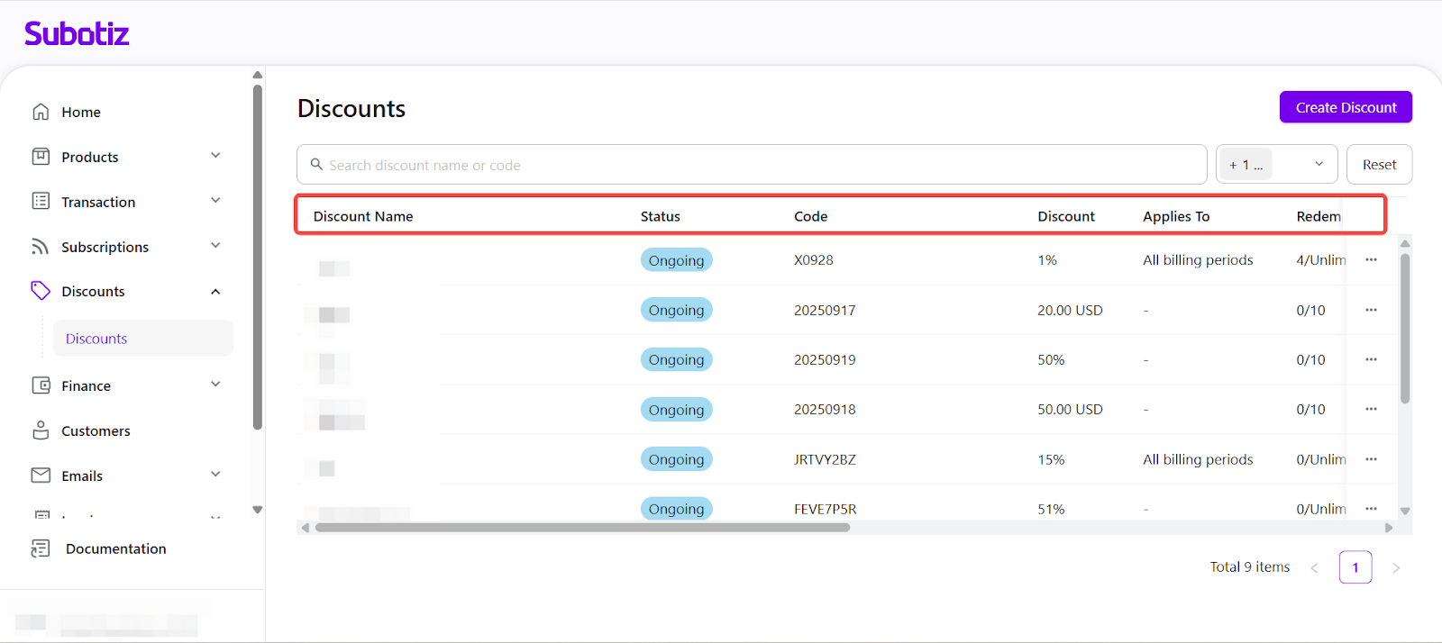The width and height of the screenshot is (1442, 643).
Task: Focus the discount name search field
Action: click(x=757, y=165)
